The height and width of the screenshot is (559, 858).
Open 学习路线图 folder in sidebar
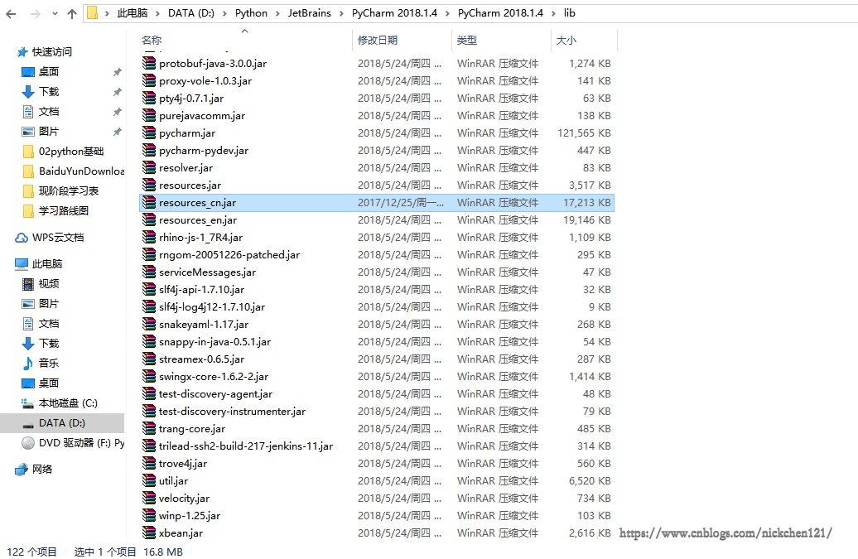pos(64,210)
